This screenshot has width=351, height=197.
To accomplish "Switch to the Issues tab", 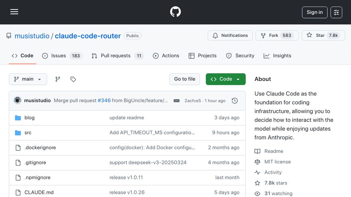I will (62, 55).
